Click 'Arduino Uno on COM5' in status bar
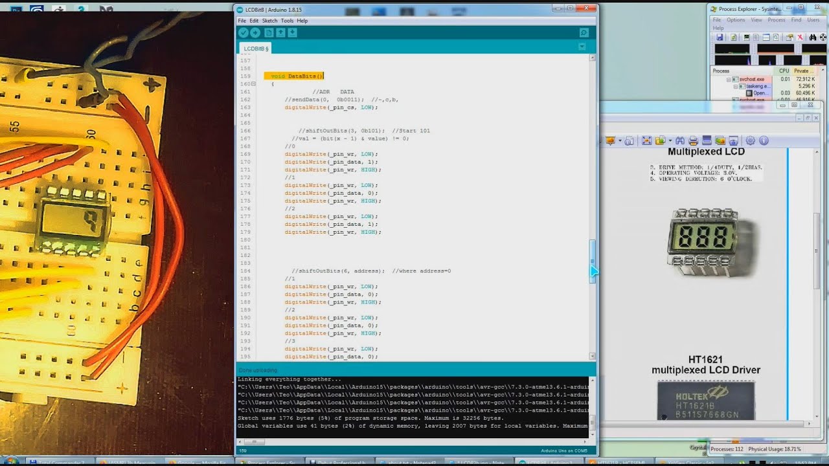Screen dimensions: 829x466 [x=564, y=450]
